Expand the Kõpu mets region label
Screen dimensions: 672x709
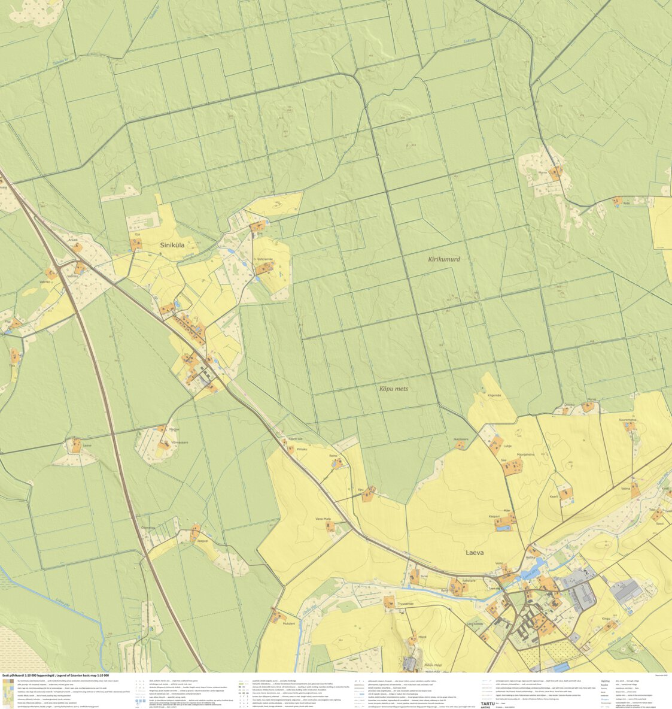(x=394, y=387)
